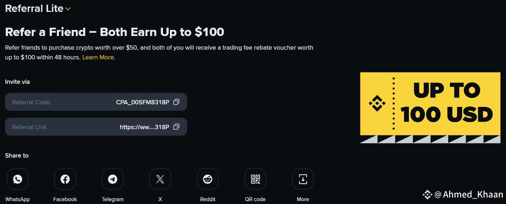This screenshot has width=506, height=204.
Task: Share via the X icon
Action: (x=160, y=179)
